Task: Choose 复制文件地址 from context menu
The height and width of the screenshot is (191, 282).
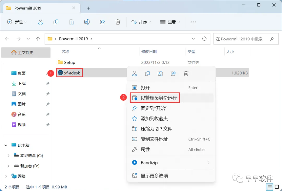Action: click(171, 139)
